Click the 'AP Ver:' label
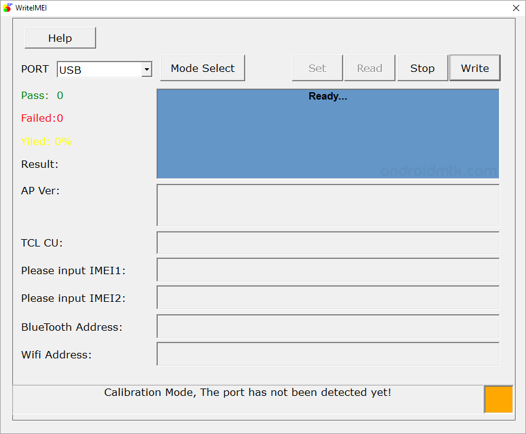The height and width of the screenshot is (434, 526). (40, 191)
